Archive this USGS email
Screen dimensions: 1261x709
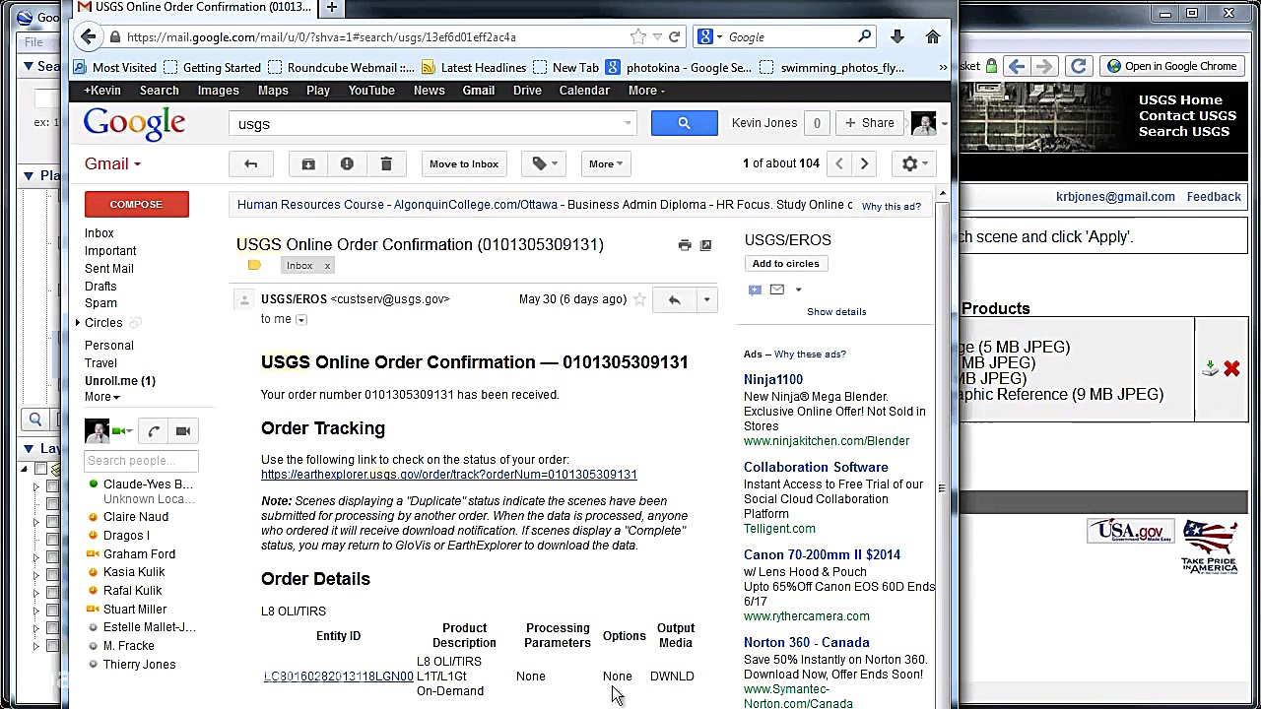pyautogui.click(x=308, y=164)
